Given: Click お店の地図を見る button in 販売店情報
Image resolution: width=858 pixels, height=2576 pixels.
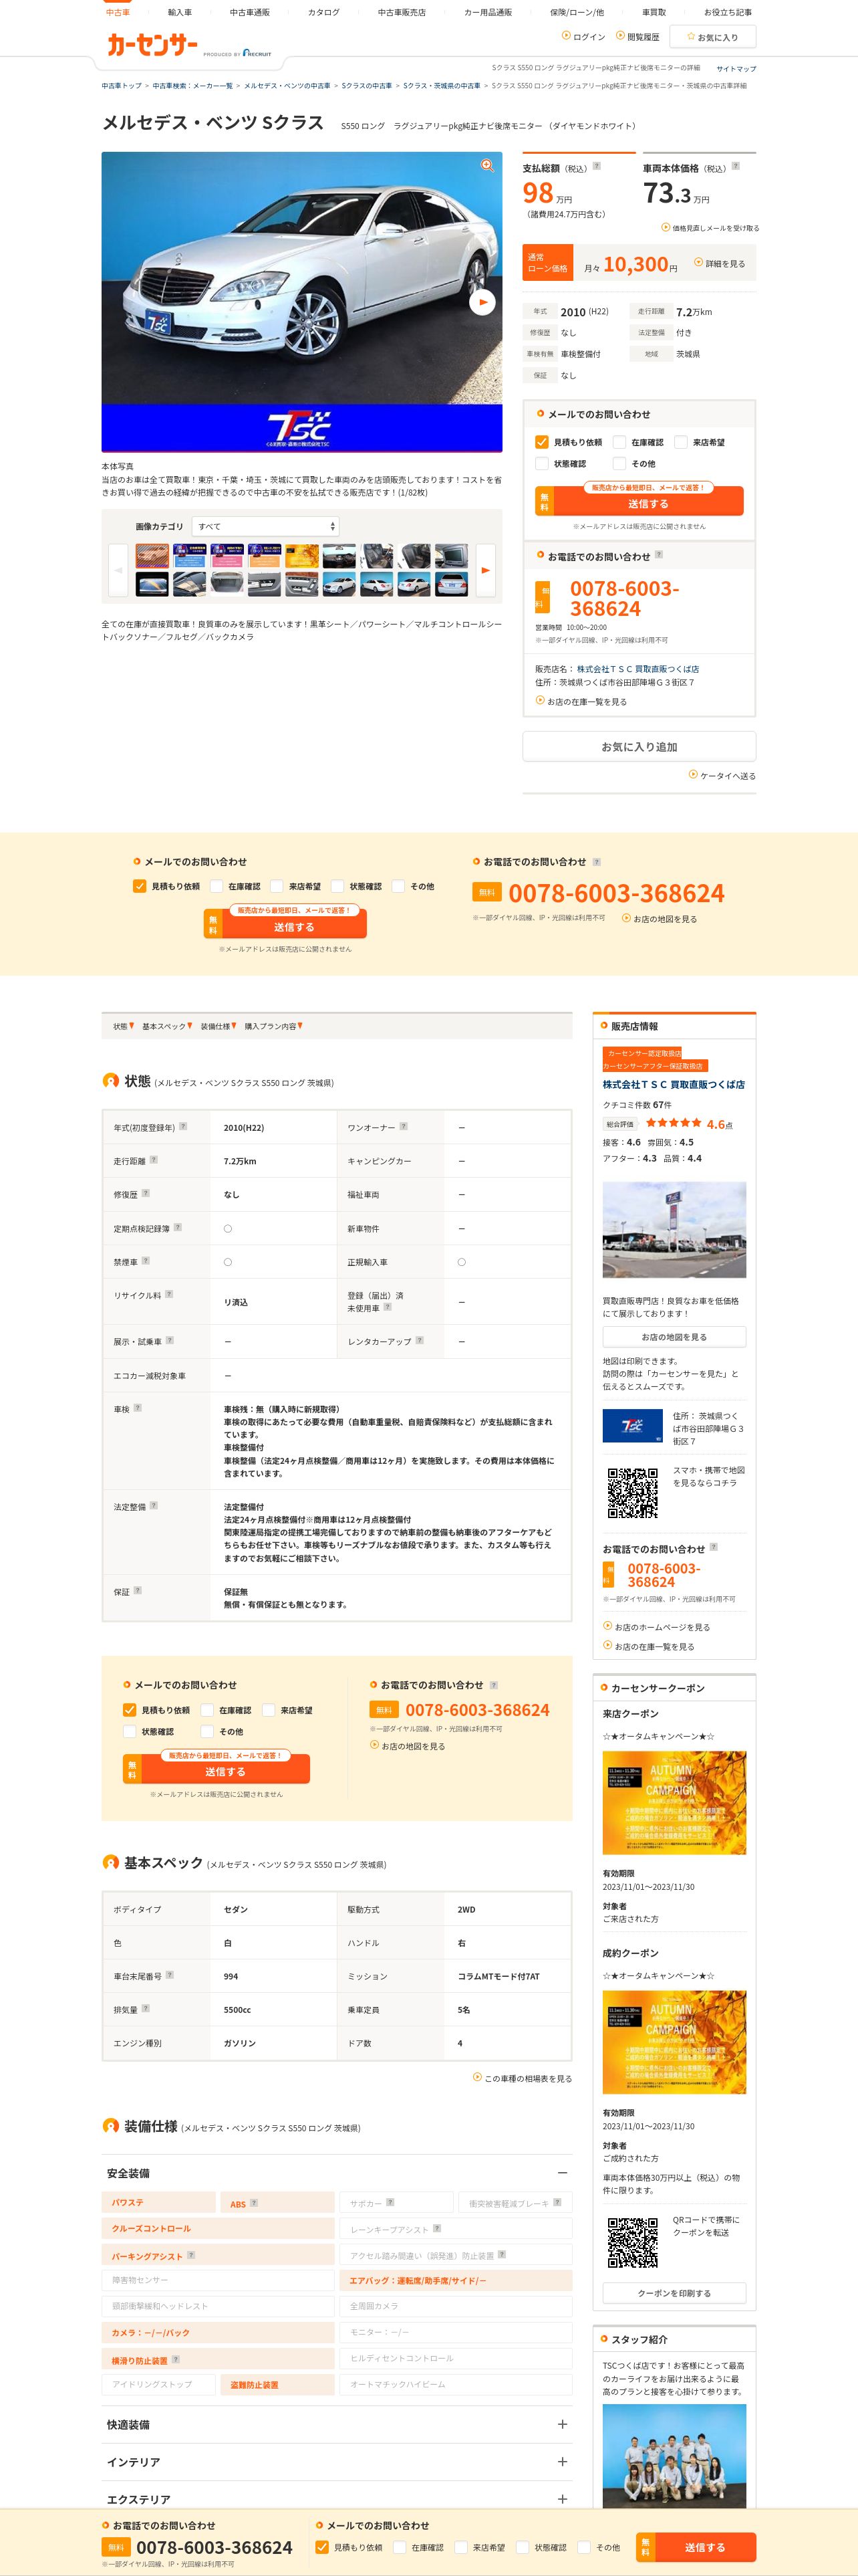Looking at the screenshot, I should tap(674, 1336).
